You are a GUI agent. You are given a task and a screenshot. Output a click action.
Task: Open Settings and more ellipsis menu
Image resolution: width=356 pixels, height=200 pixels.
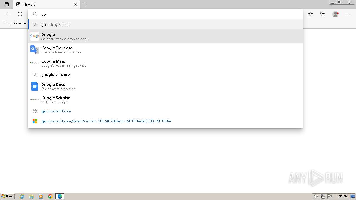click(x=348, y=14)
